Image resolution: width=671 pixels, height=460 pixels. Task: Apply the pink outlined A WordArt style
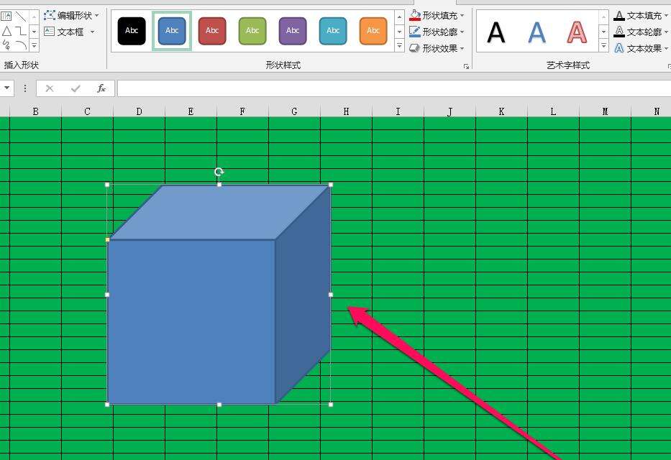577,32
